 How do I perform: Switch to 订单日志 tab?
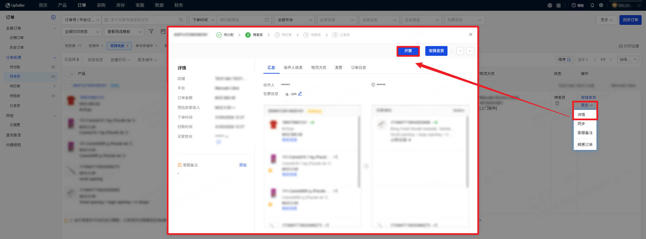[x=359, y=68]
